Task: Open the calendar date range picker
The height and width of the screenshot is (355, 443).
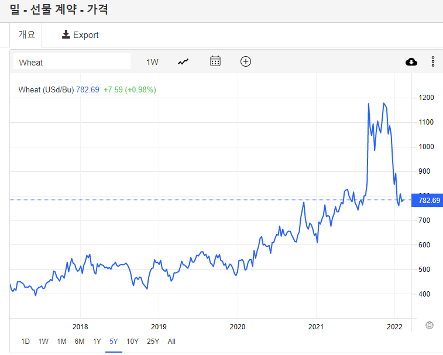Action: pos(215,61)
